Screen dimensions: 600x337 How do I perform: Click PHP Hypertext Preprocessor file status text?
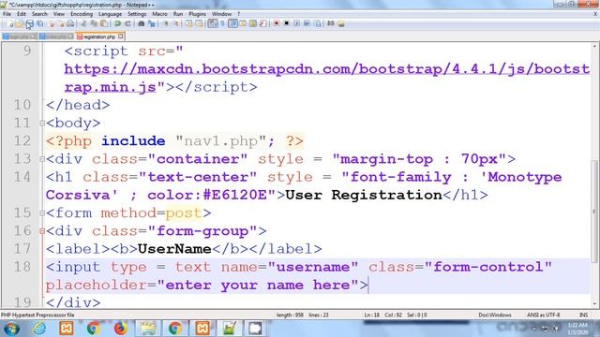[37, 315]
